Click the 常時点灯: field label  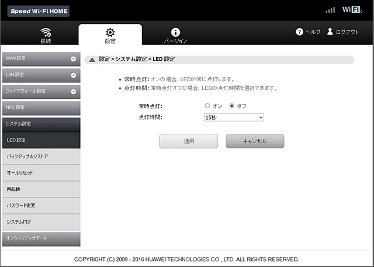(x=150, y=106)
